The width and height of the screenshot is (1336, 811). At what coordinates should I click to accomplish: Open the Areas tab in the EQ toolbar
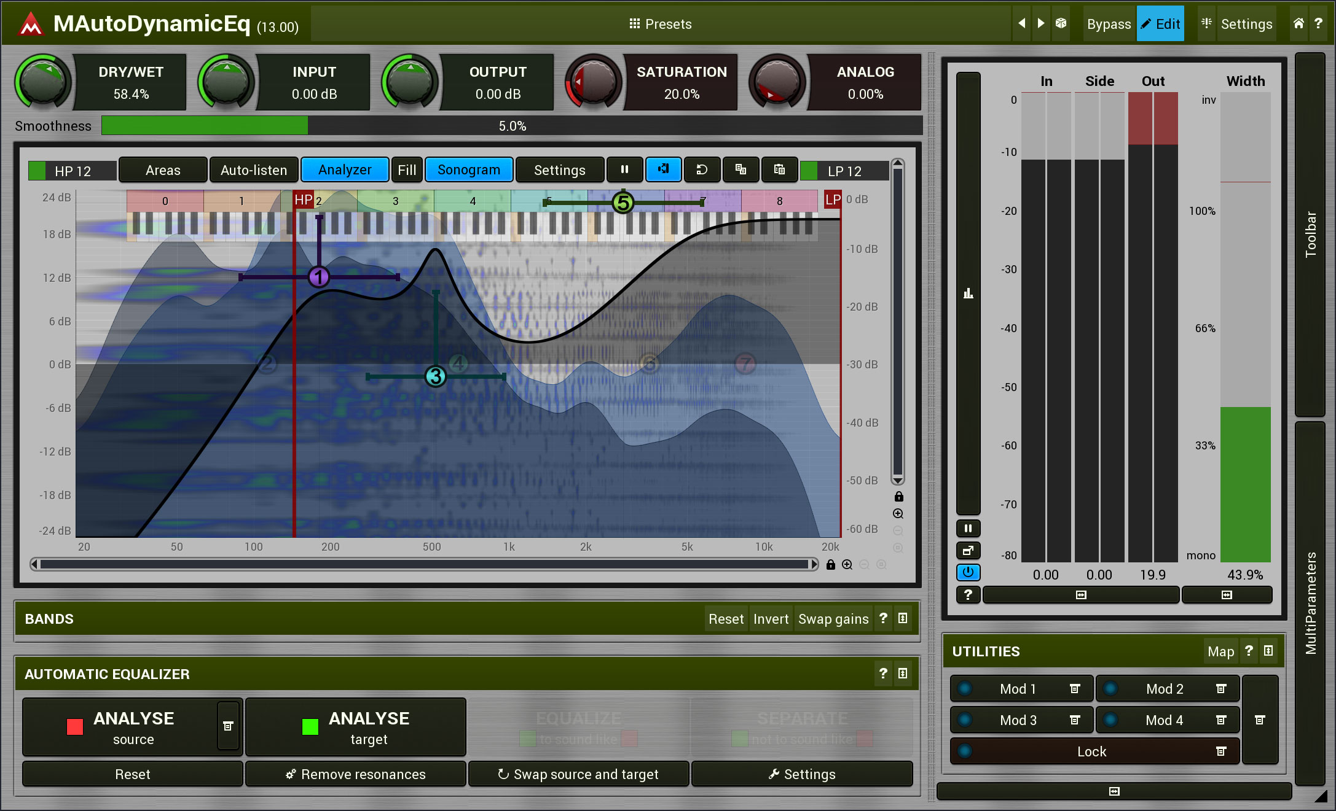(163, 170)
